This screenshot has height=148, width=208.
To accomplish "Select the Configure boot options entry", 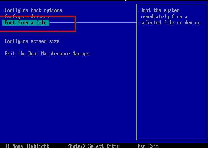I will [33, 10].
